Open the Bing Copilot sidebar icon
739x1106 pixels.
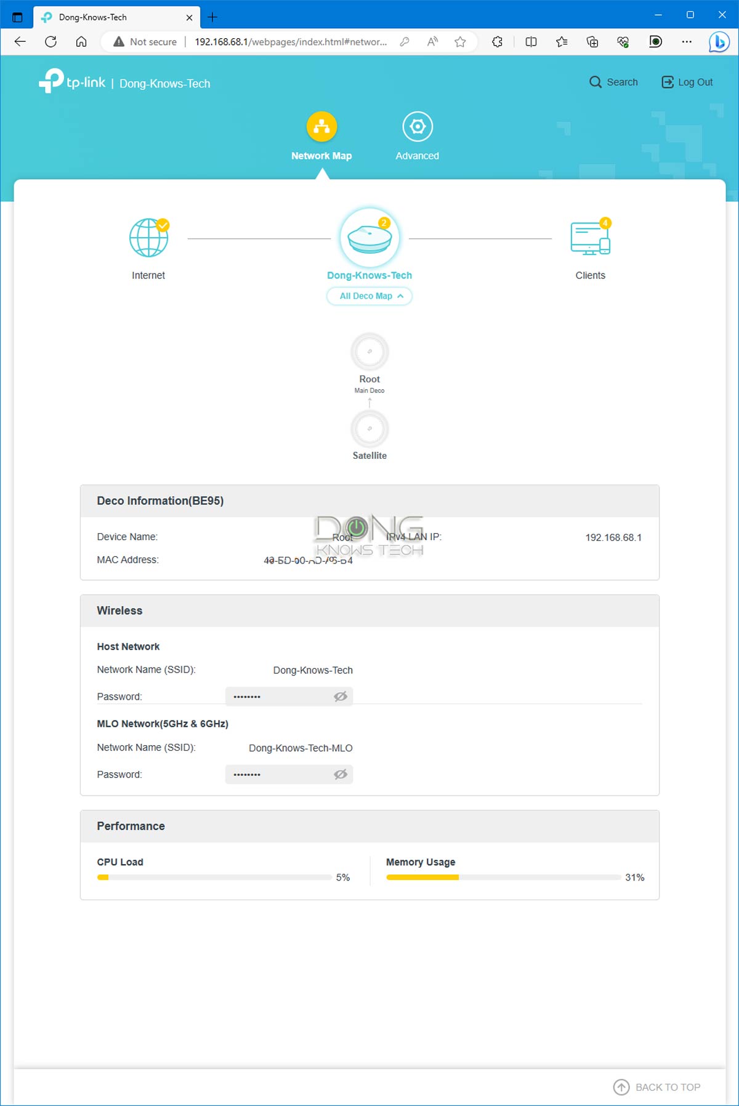click(x=719, y=42)
